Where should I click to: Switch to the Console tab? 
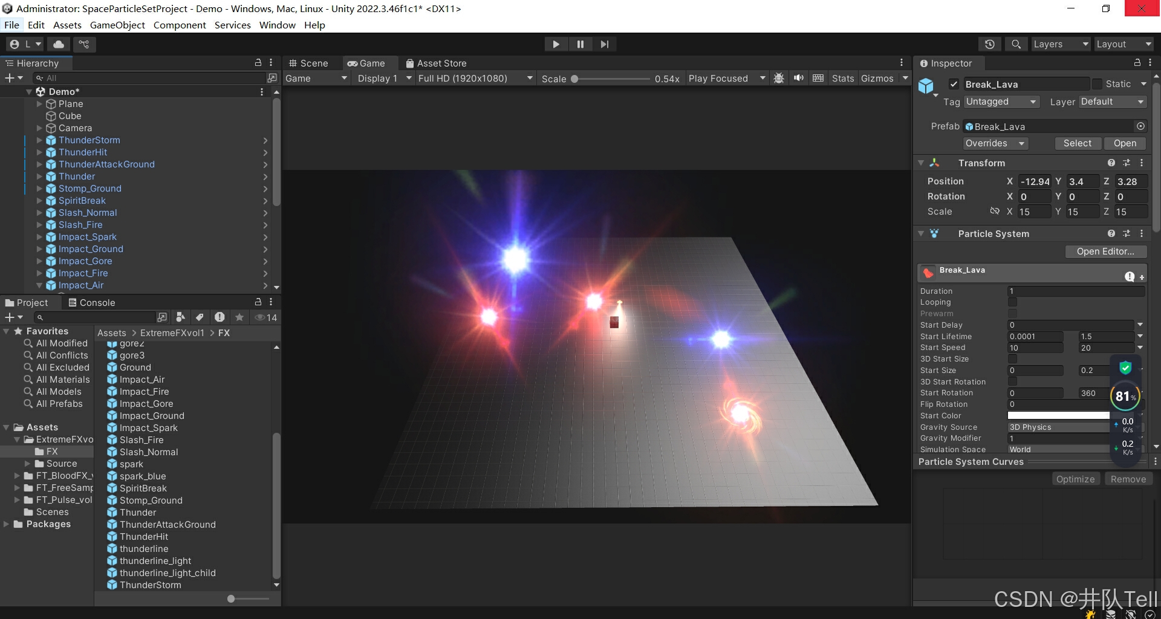91,302
